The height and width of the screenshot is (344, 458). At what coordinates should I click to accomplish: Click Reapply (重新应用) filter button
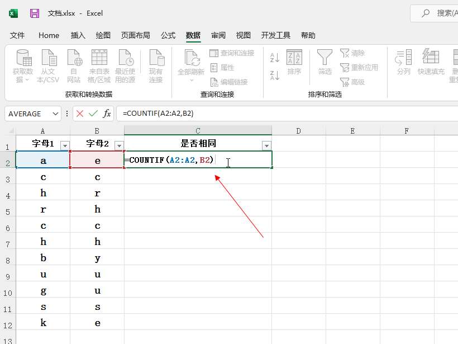coord(359,68)
